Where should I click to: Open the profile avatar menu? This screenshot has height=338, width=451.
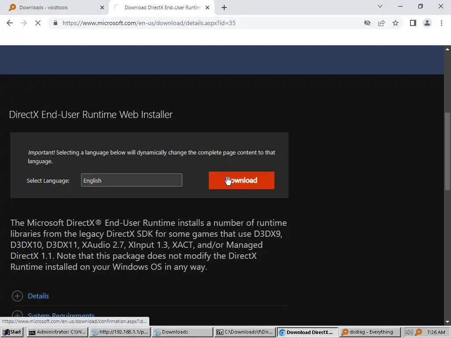tap(427, 23)
